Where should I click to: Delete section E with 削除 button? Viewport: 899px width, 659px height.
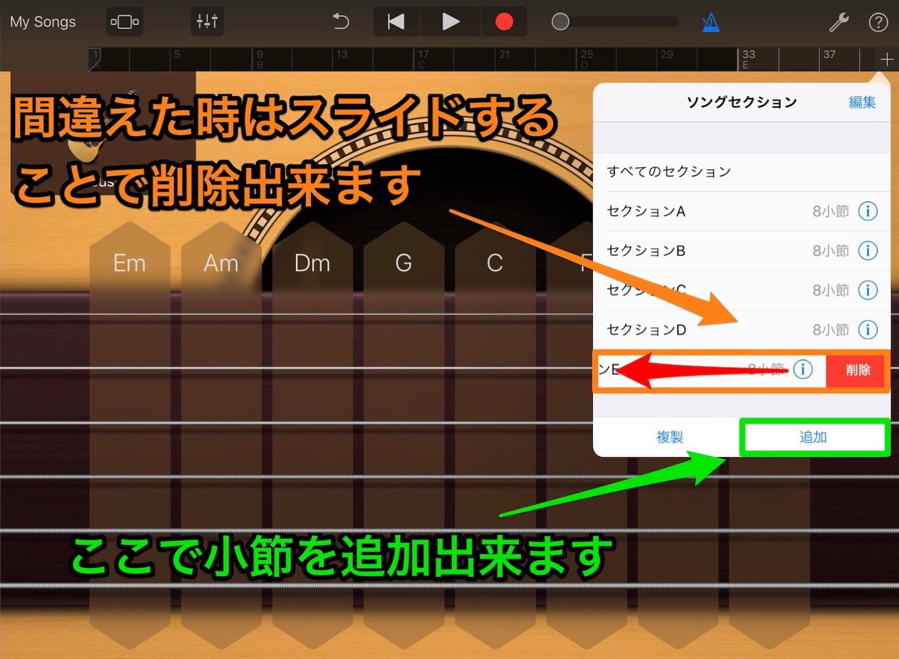857,370
